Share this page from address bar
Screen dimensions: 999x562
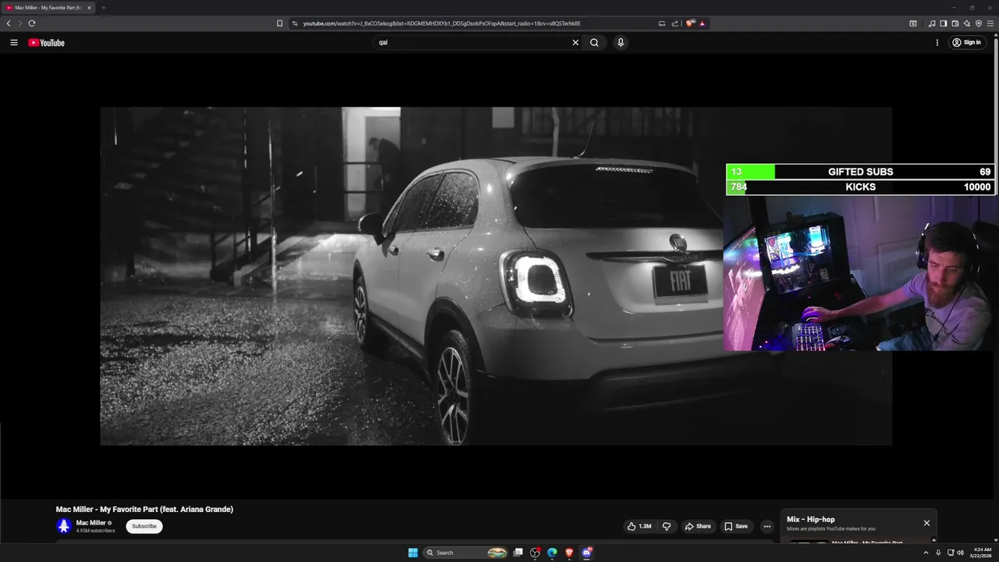tap(674, 23)
